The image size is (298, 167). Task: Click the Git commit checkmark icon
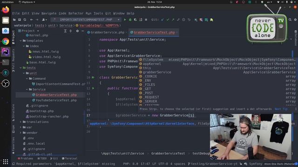[168, 19]
